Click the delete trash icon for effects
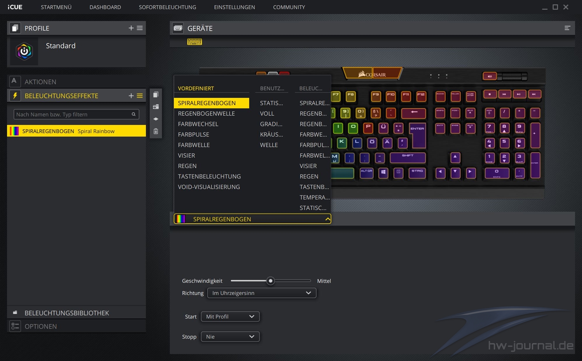Image resolution: width=582 pixels, height=361 pixels. 156,131
